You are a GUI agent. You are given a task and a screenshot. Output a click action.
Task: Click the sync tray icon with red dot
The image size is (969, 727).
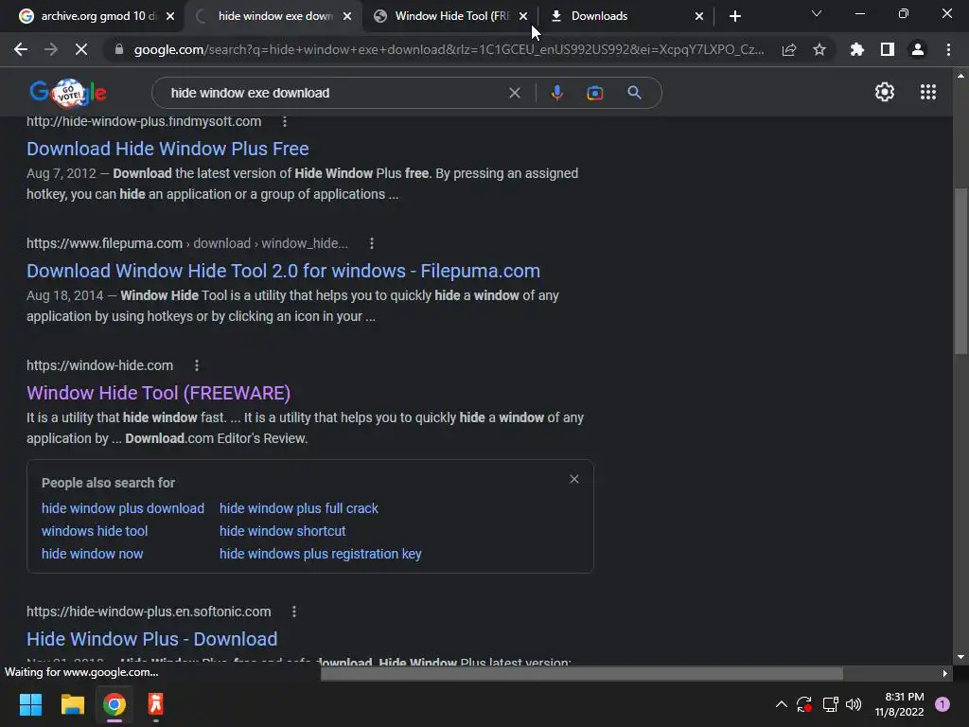tap(804, 704)
